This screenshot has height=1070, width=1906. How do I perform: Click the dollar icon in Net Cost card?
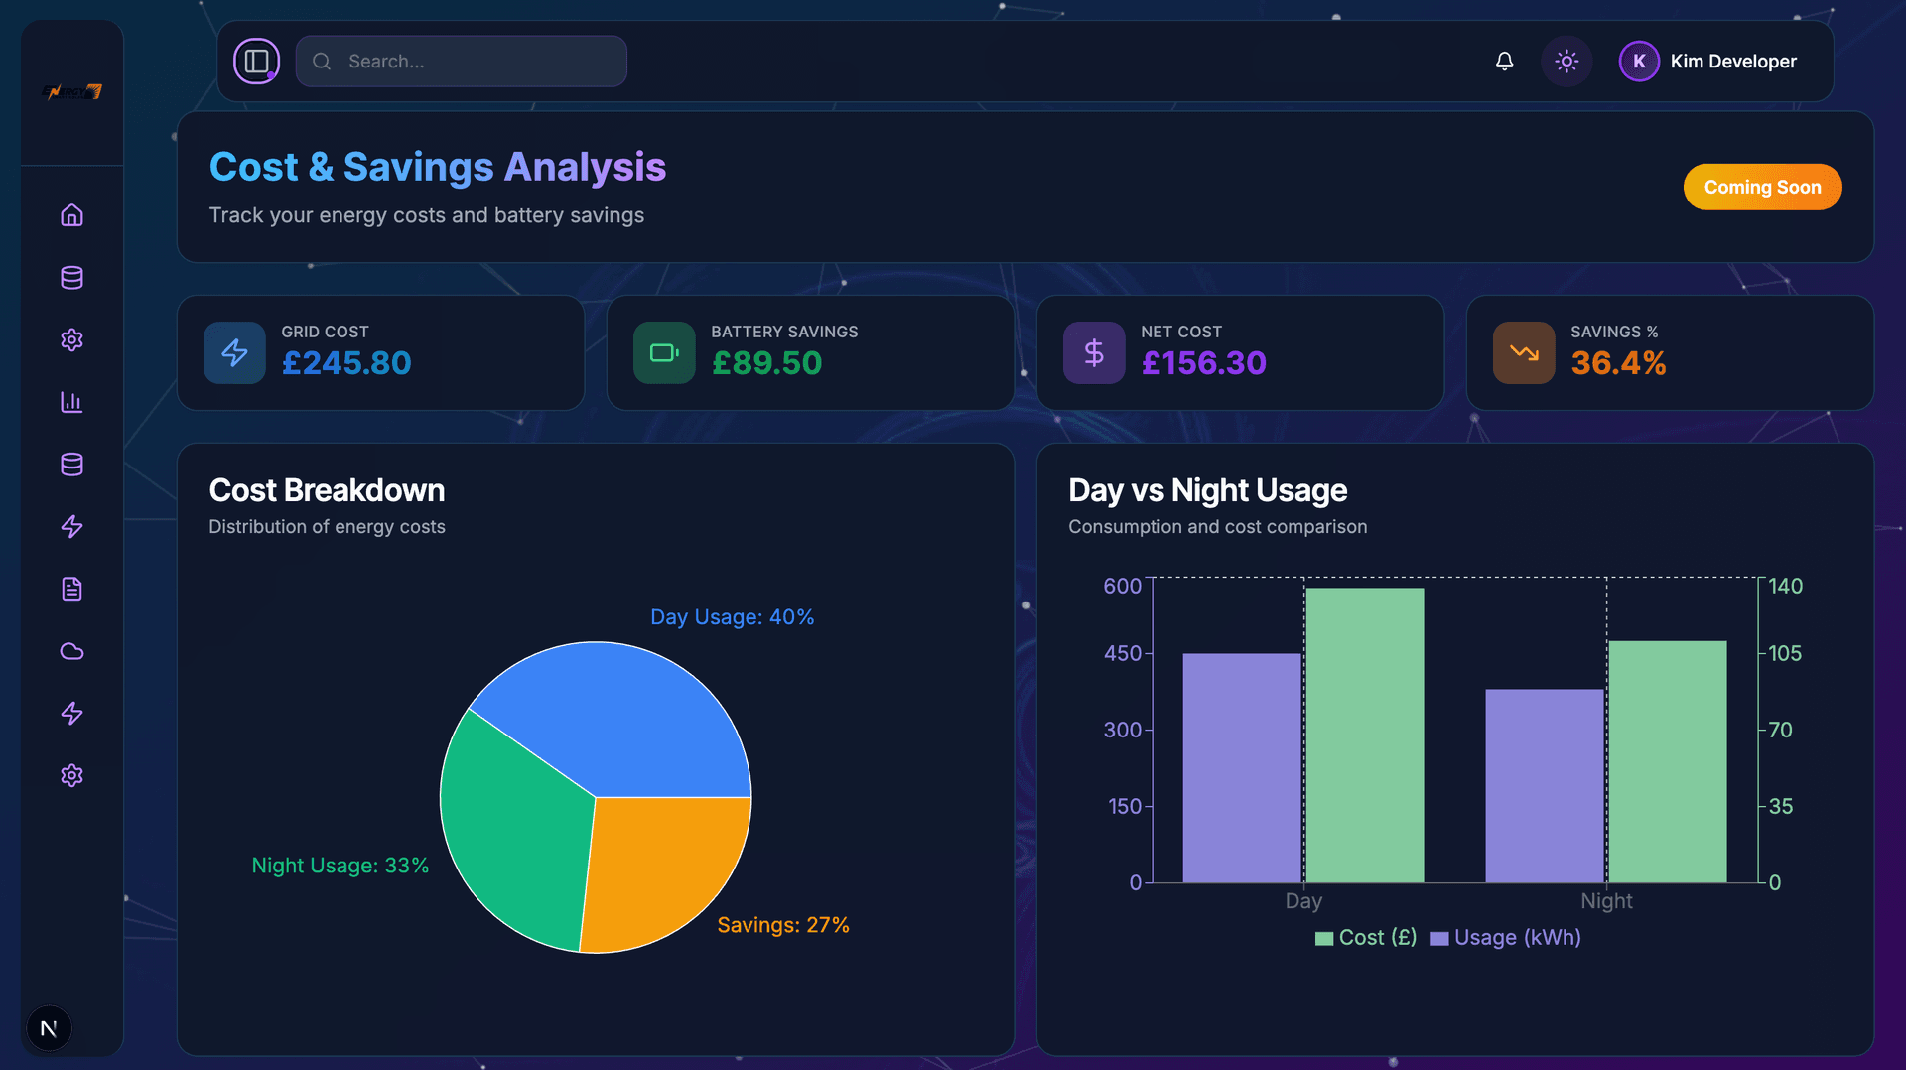pos(1094,352)
